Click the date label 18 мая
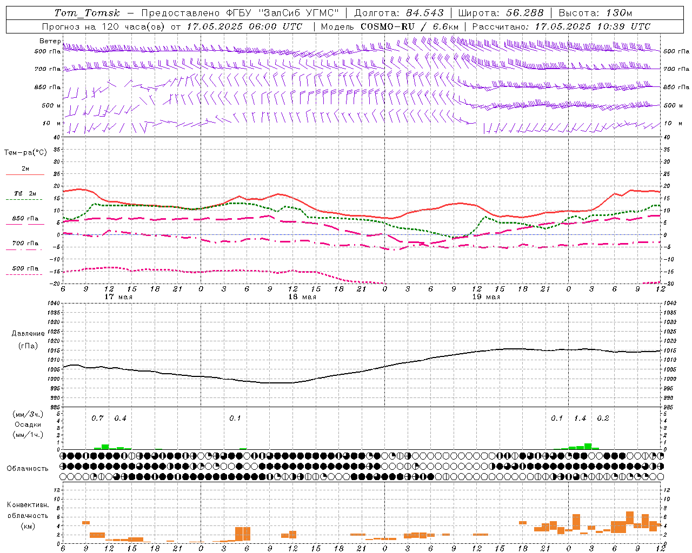Viewport: 692px width, 553px height. click(x=302, y=297)
